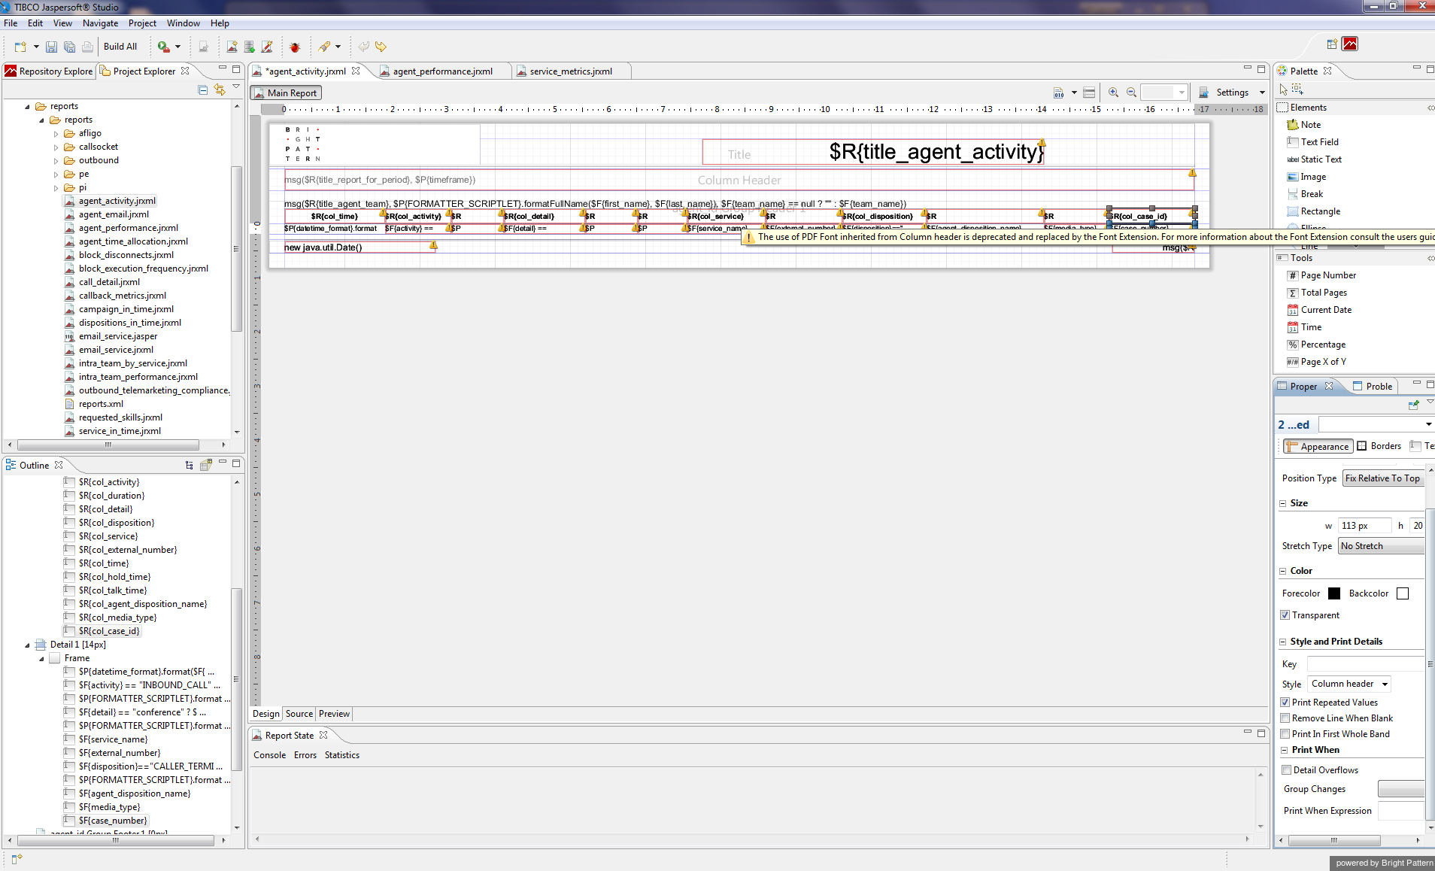Open the Repository Explorer tab
The image size is (1435, 871).
(x=49, y=71)
